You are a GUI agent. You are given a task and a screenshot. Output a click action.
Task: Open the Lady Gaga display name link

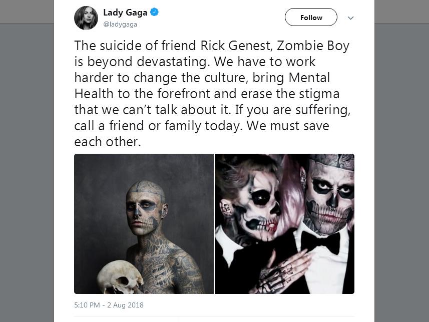(x=125, y=13)
